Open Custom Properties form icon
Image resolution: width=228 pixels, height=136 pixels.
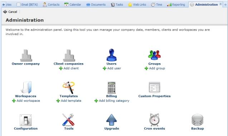pos(154,87)
